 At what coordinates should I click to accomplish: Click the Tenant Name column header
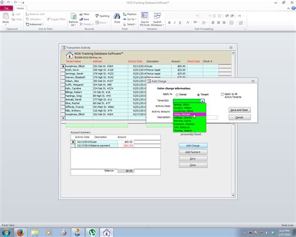tap(73, 61)
